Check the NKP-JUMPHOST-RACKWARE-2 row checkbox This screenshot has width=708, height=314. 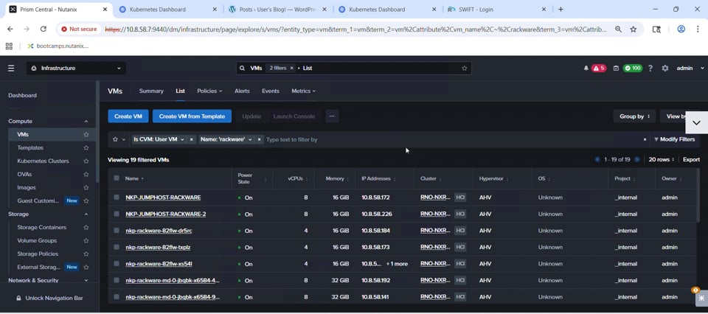pyautogui.click(x=117, y=214)
